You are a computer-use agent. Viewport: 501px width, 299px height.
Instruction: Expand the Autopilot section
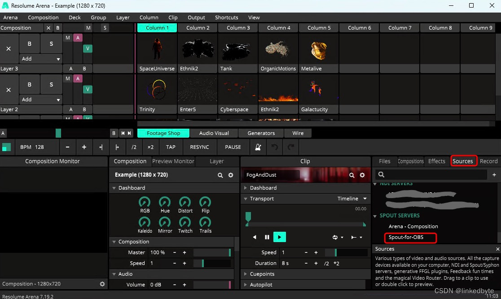(x=246, y=285)
